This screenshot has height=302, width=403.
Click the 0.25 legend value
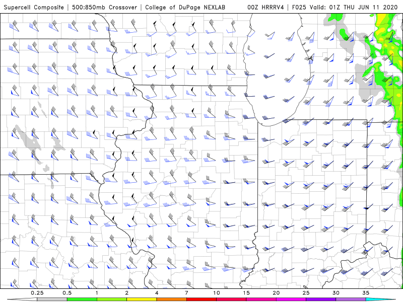37,293
